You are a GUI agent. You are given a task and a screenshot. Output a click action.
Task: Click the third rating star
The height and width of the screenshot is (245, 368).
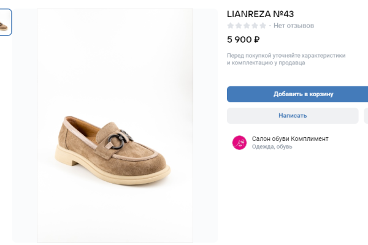pos(247,26)
